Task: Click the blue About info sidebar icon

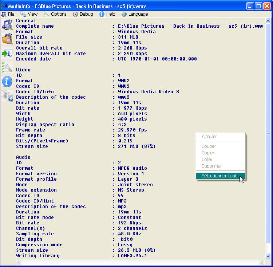Action: (x=7, y=81)
